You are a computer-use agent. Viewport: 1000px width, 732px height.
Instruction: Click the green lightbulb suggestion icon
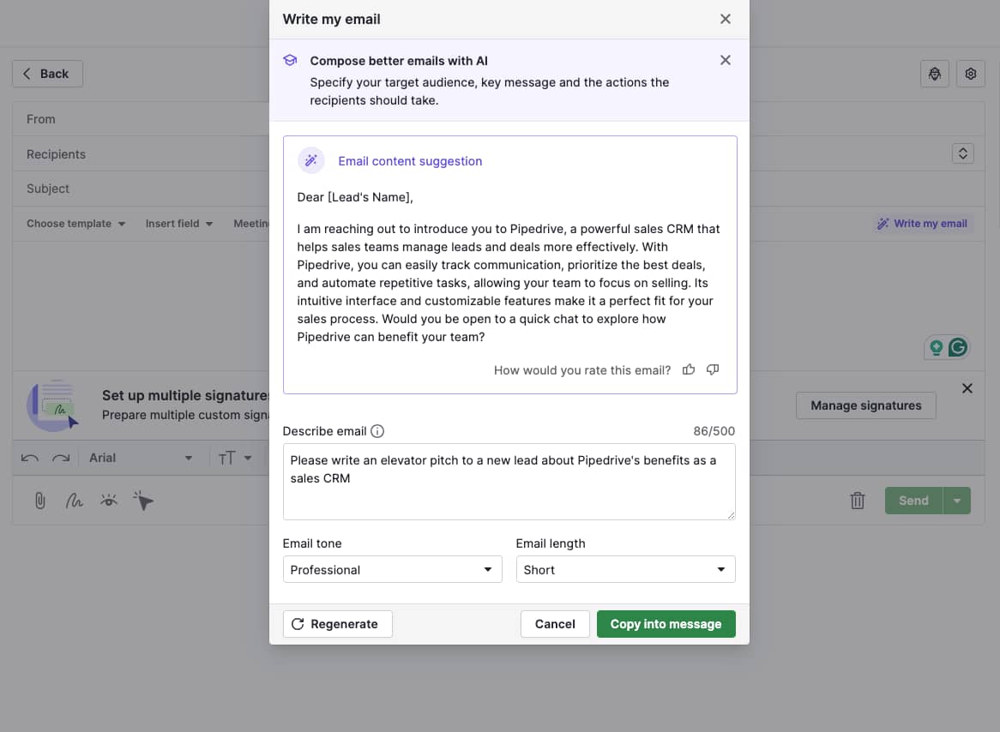tap(936, 347)
